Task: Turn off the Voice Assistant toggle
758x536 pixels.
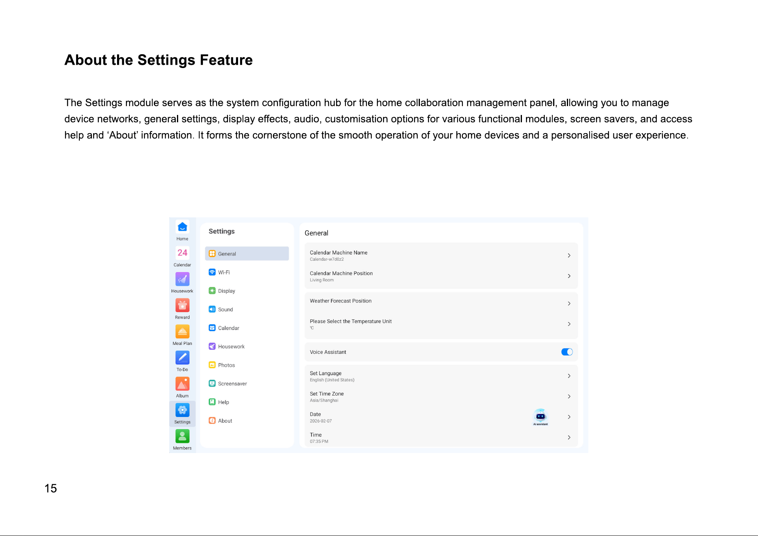Action: 567,352
